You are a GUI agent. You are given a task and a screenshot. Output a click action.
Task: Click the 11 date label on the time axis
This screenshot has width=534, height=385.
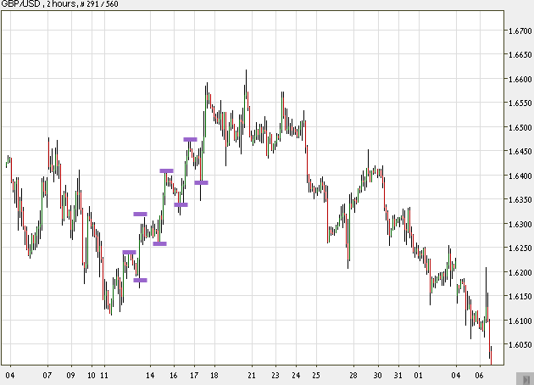104,376
